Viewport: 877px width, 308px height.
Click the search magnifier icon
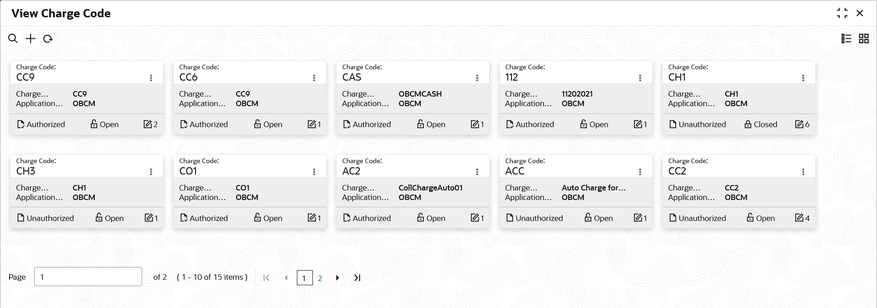[13, 39]
